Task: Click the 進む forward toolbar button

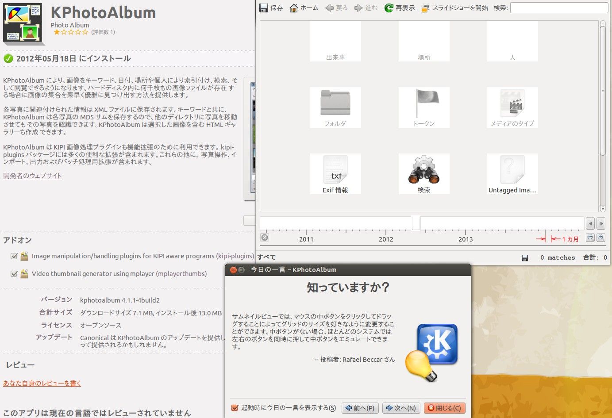Action: coord(366,8)
